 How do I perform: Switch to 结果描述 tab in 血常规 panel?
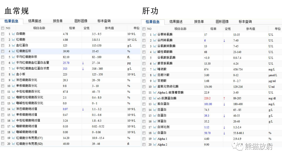pyautogui.click(x=35, y=21)
